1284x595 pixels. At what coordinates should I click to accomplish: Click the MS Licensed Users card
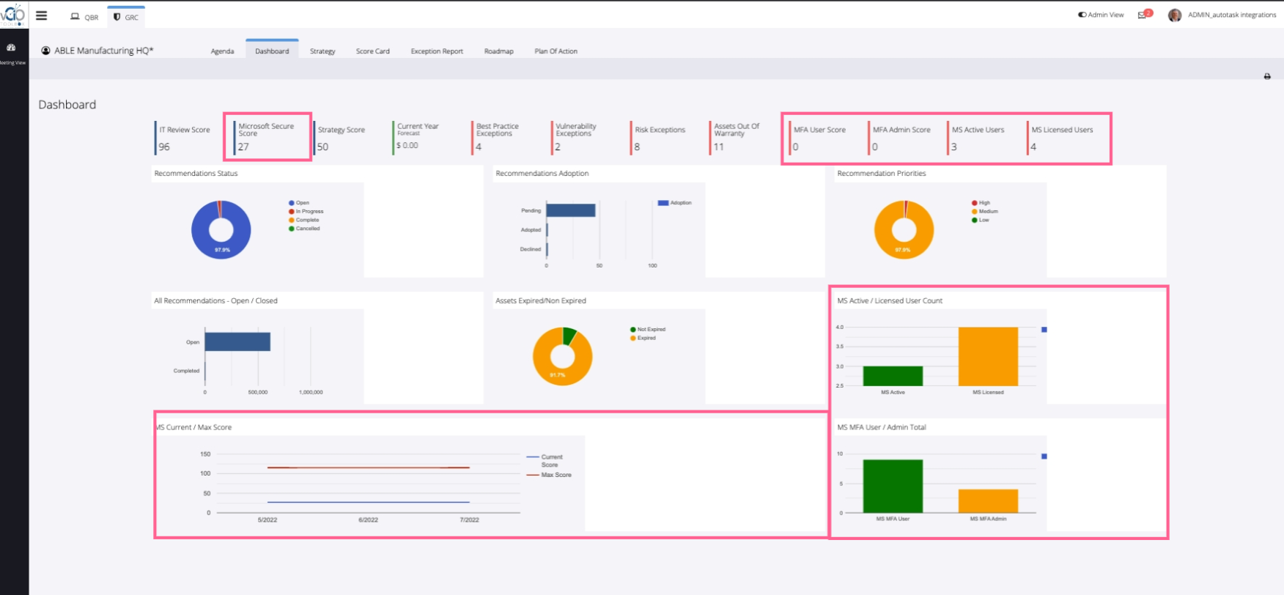tap(1062, 138)
